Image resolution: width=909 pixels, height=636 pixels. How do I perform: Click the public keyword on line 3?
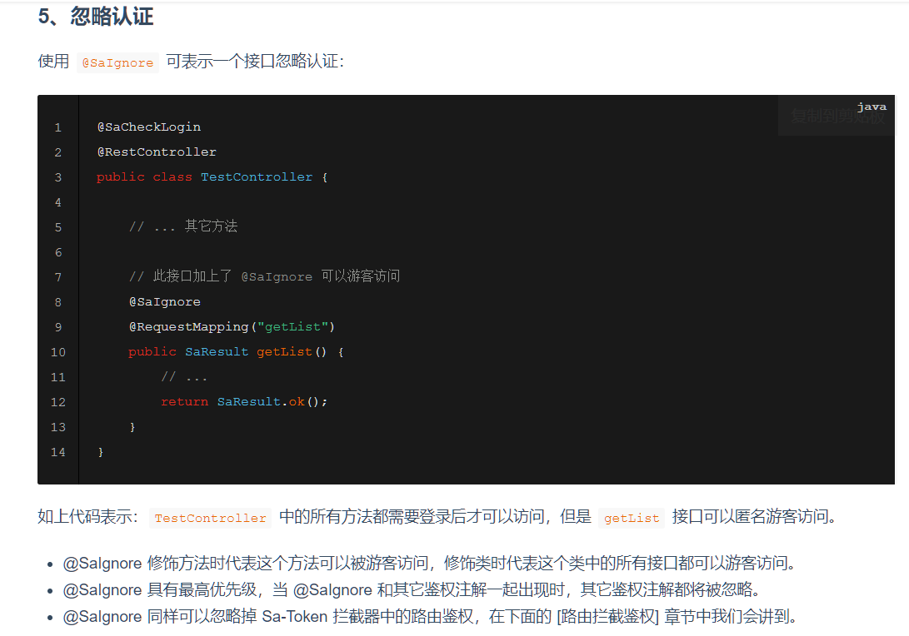tap(121, 176)
